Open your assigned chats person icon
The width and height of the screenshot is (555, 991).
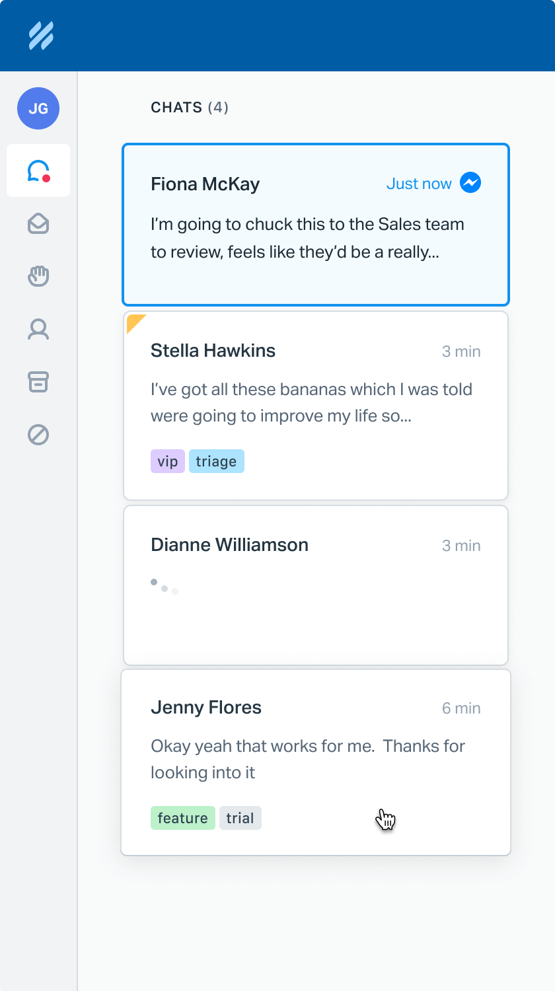pos(38,329)
